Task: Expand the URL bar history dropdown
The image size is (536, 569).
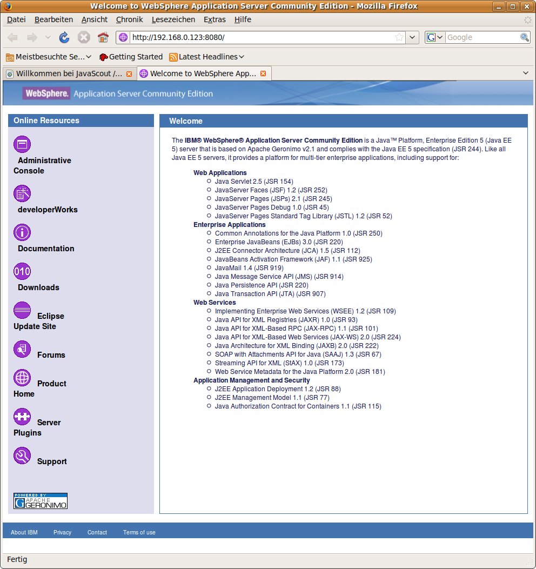Action: pos(412,37)
